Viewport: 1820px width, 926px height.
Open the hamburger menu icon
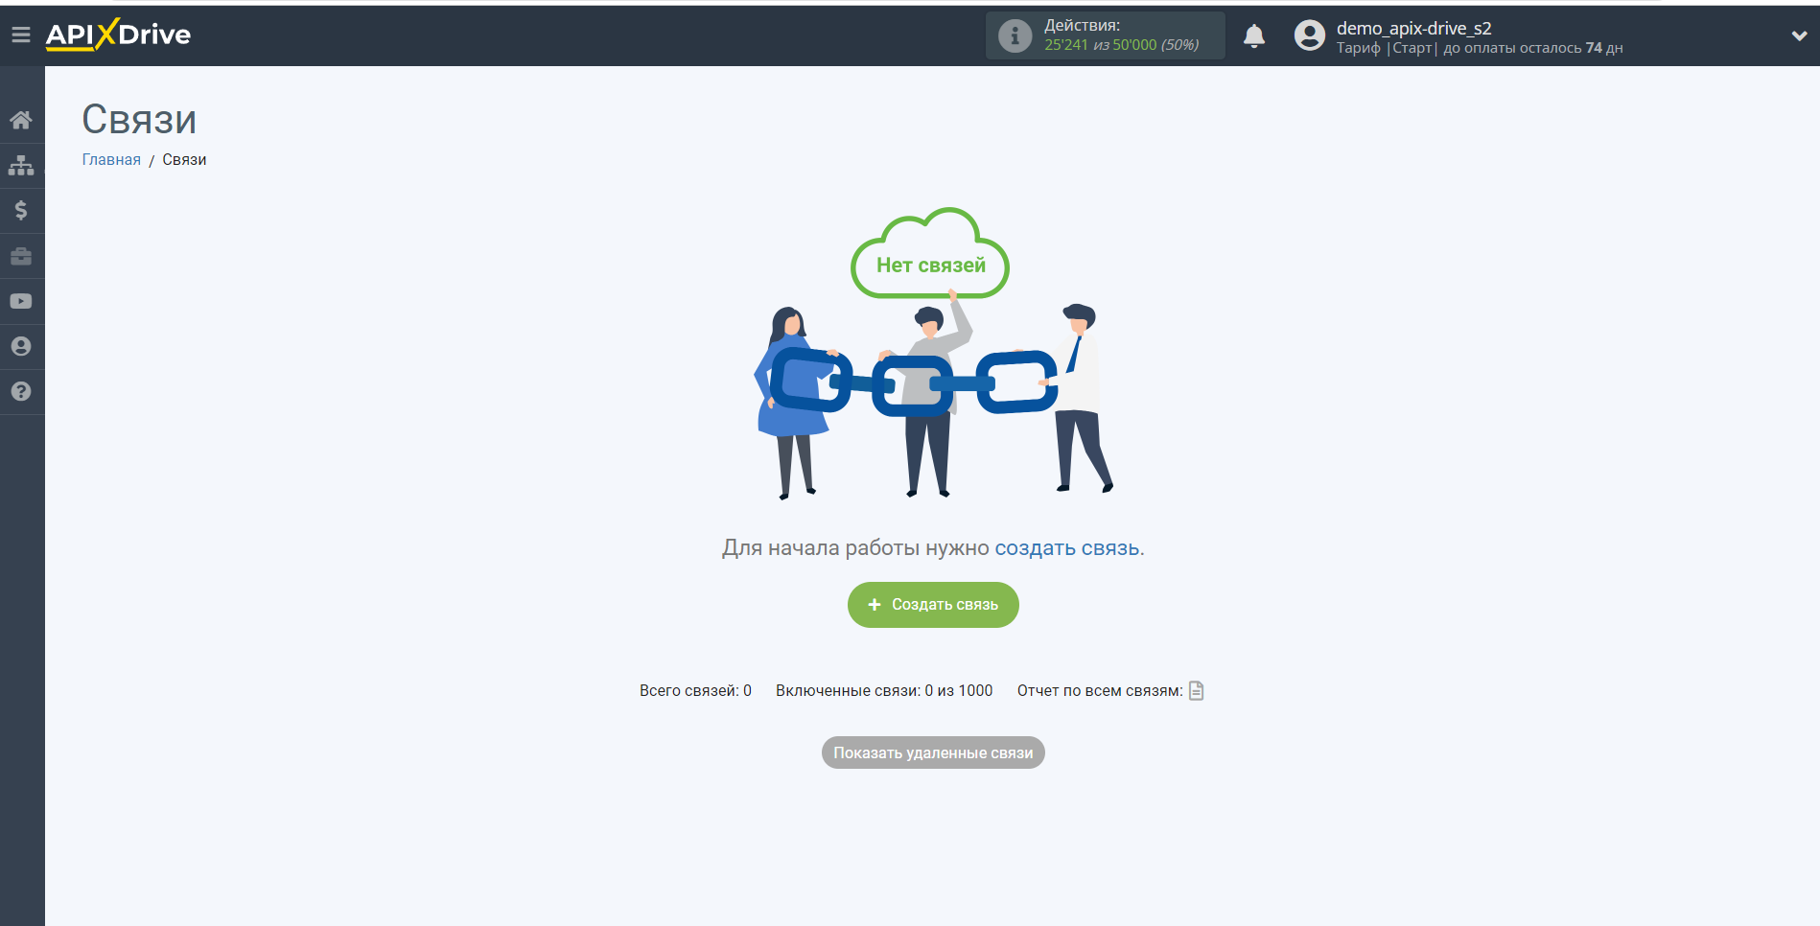[21, 35]
